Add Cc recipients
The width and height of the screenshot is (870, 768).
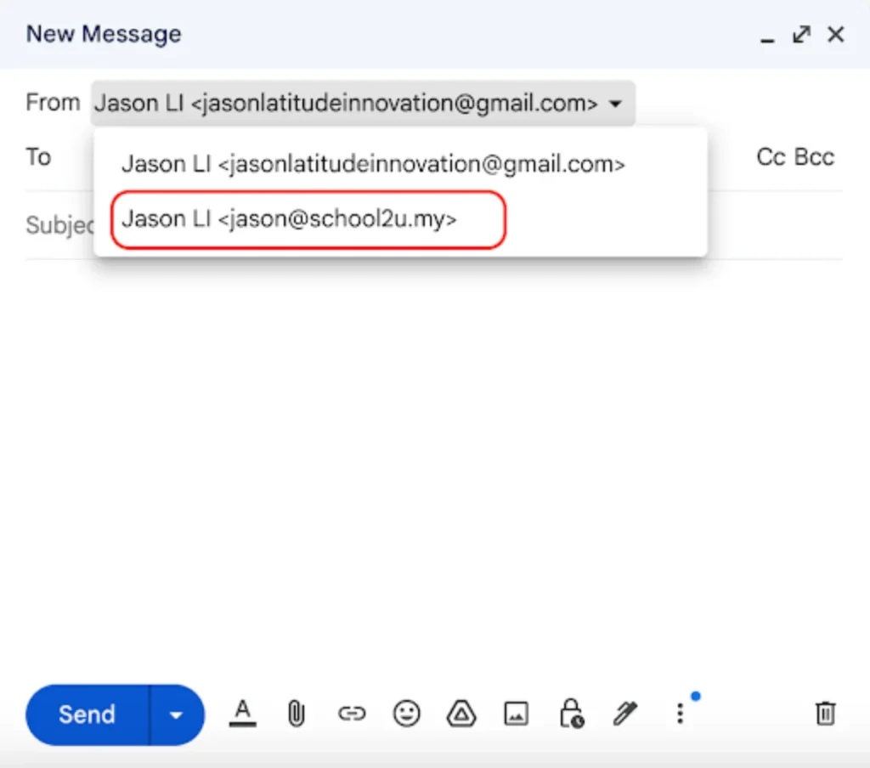(771, 157)
